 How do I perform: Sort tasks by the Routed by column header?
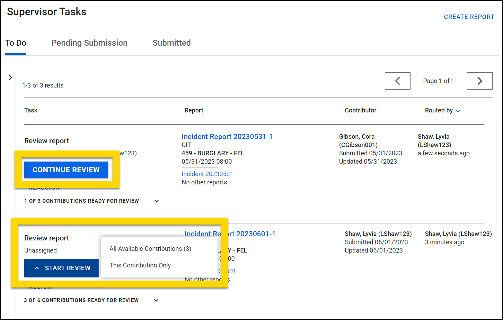(439, 110)
